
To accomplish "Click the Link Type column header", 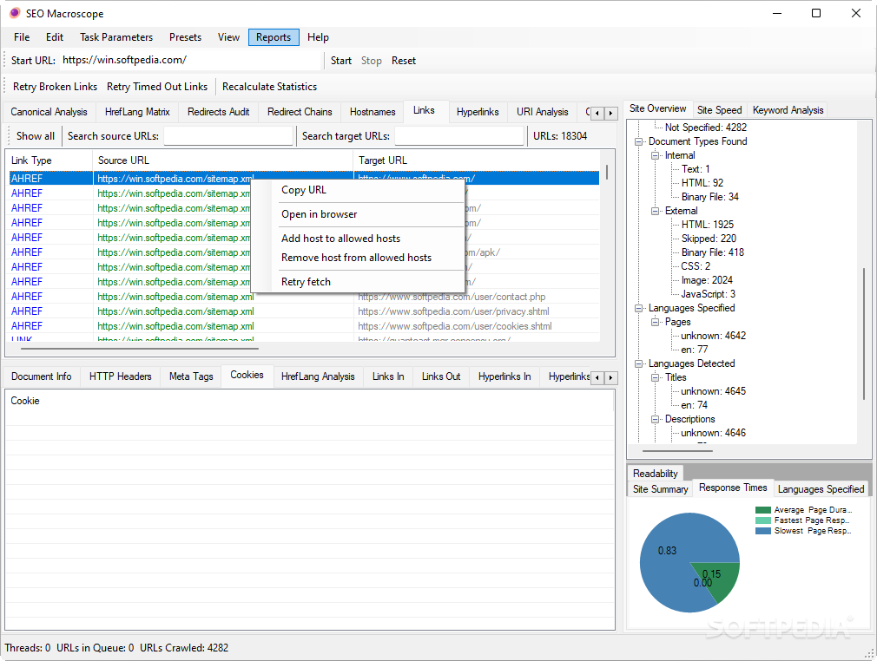I will (x=49, y=161).
